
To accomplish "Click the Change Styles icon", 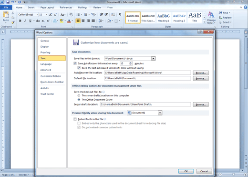I will point(211,18).
